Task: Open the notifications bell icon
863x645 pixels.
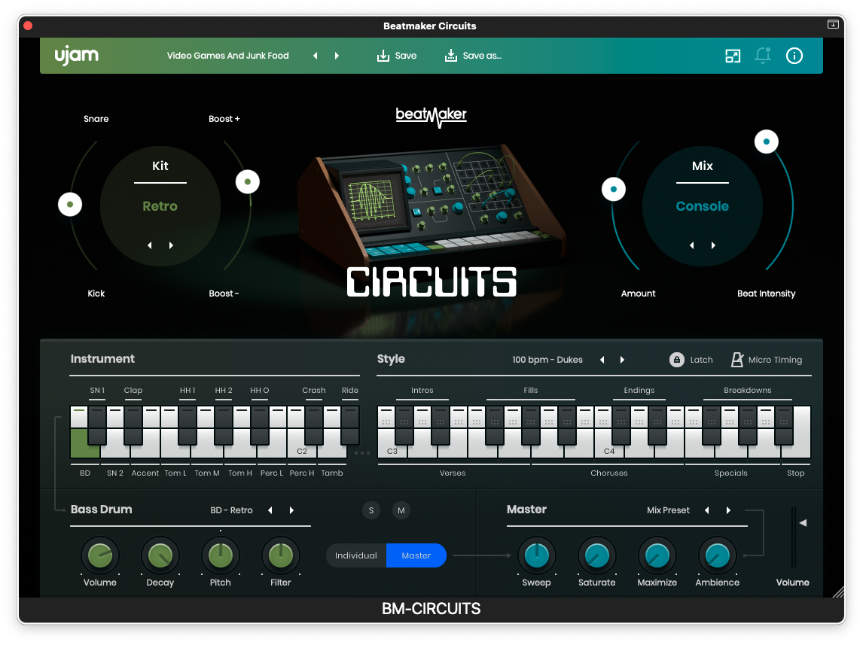Action: pos(763,56)
